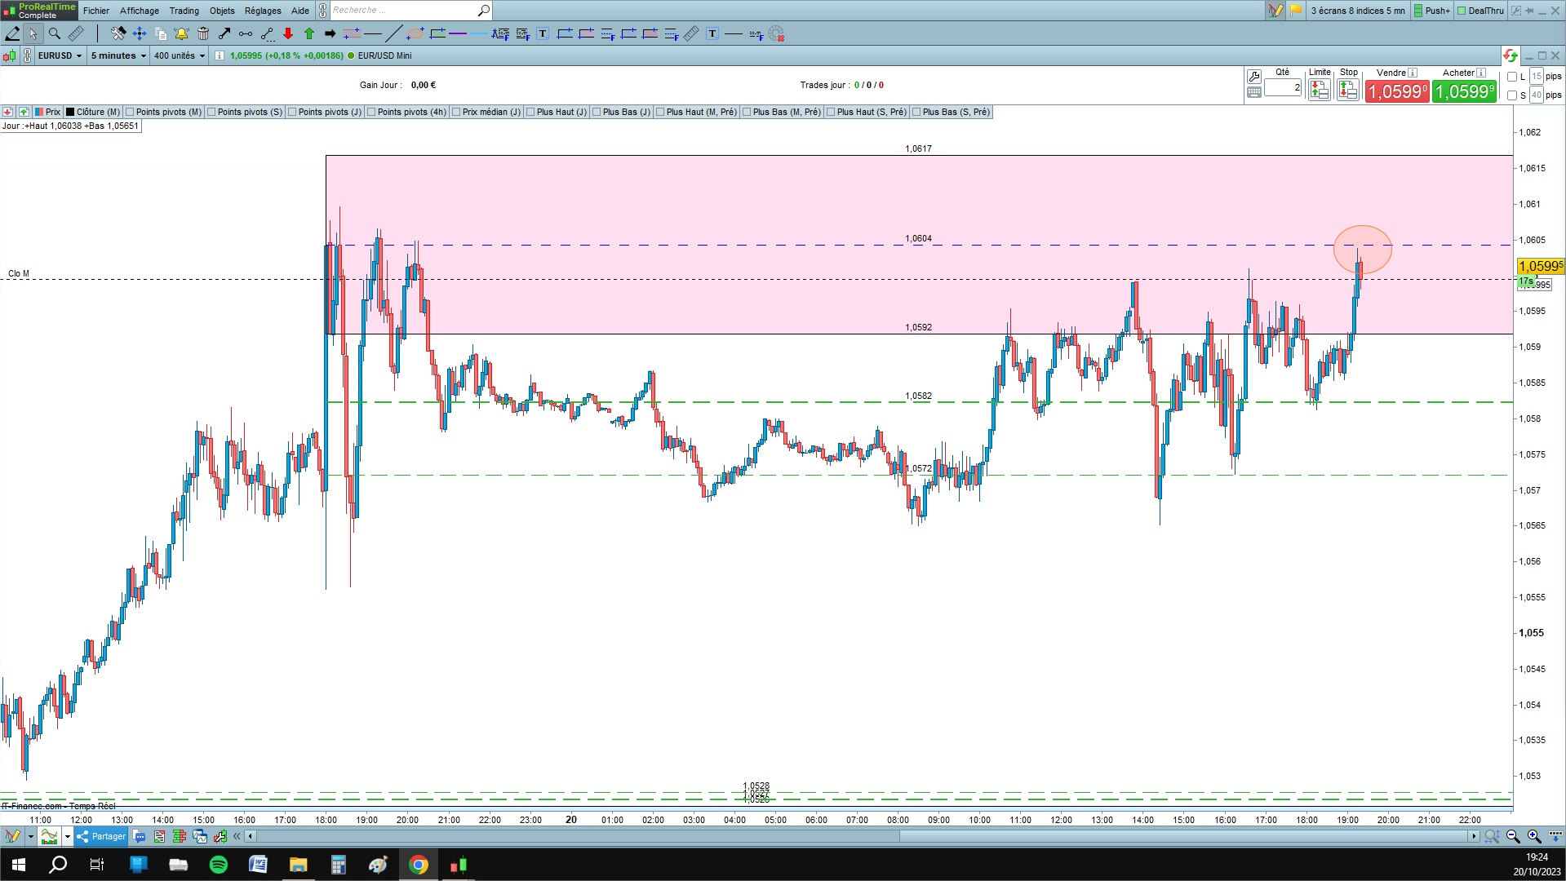1566x881 pixels.
Task: Select the red down arrow tool
Action: (288, 33)
